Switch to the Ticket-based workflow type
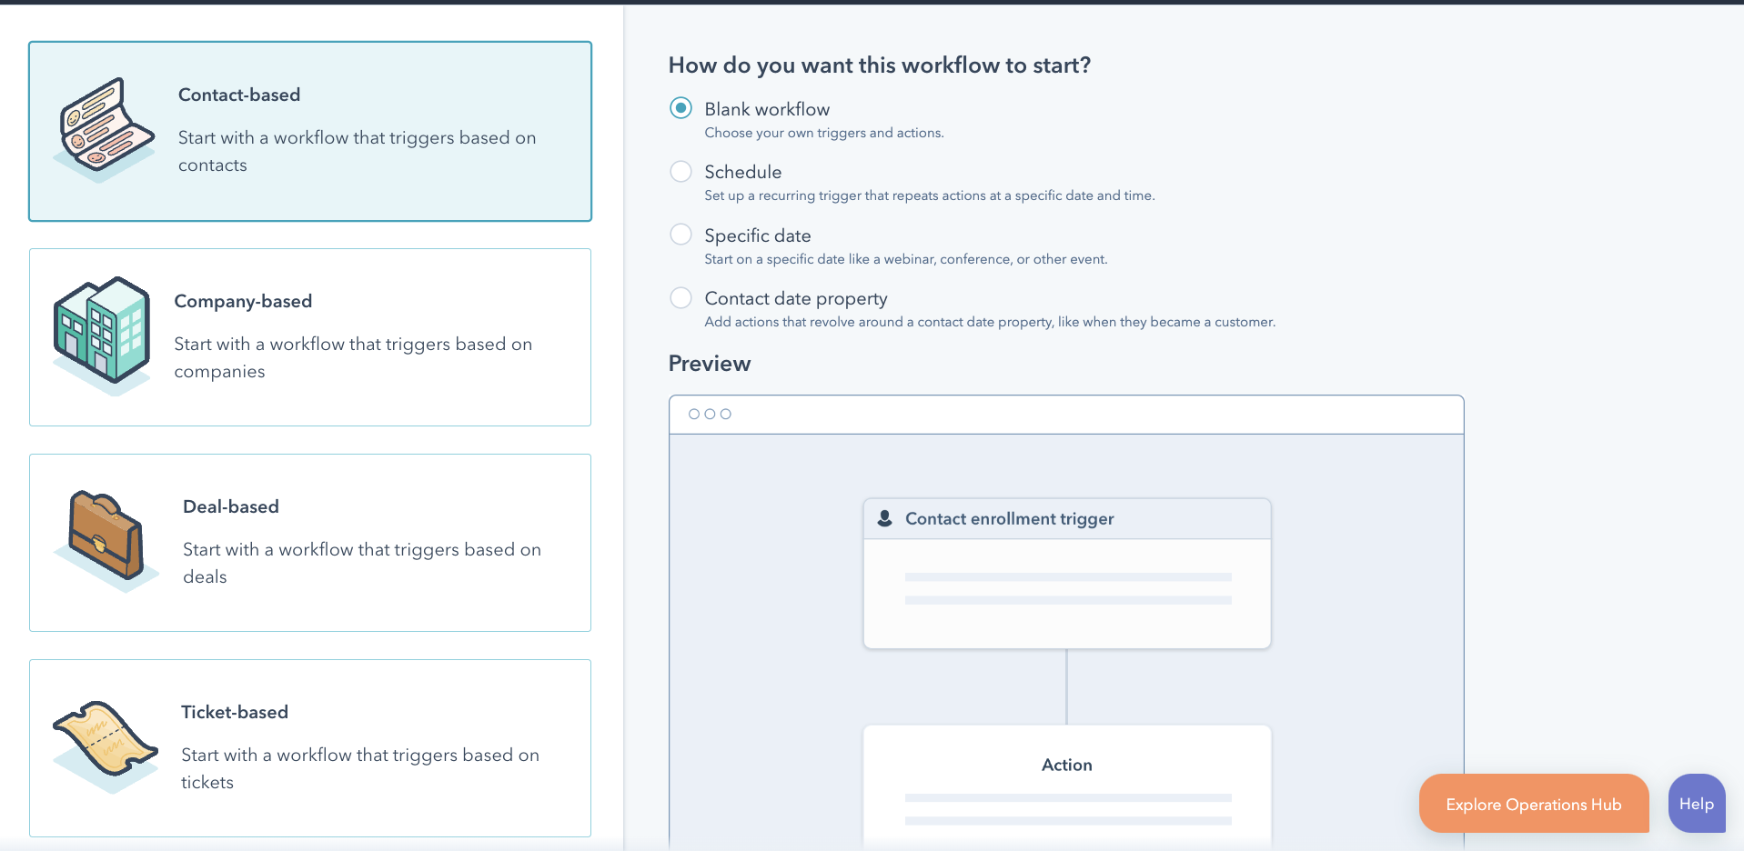1744x851 pixels. coord(309,747)
